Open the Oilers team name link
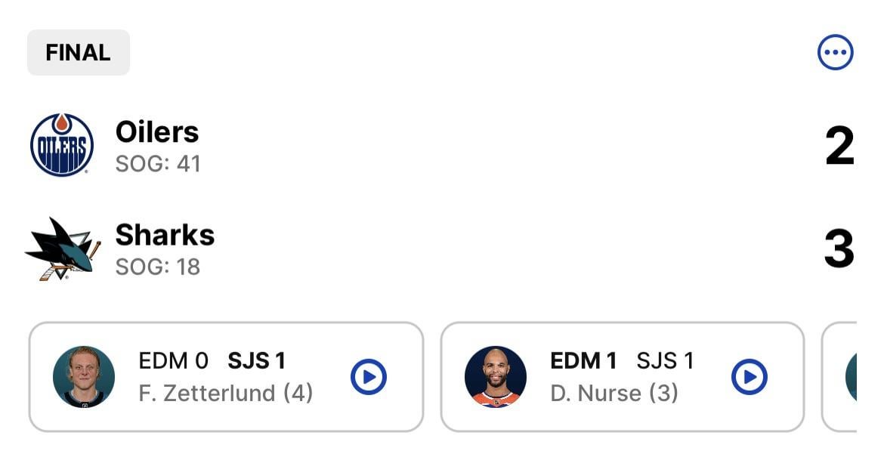 click(x=157, y=132)
